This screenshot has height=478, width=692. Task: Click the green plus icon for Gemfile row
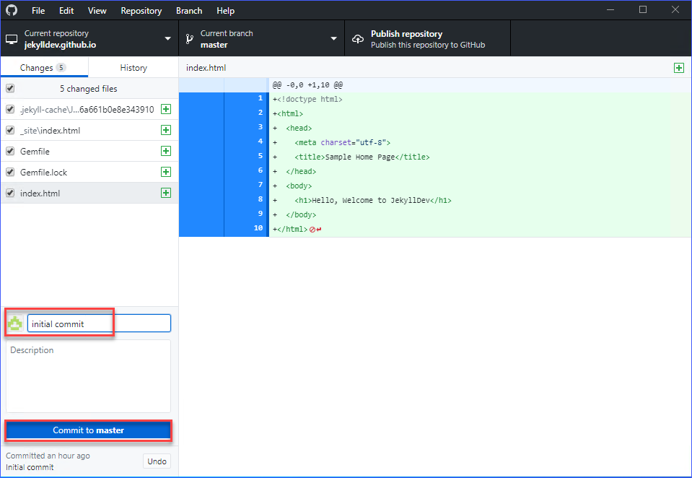click(166, 151)
